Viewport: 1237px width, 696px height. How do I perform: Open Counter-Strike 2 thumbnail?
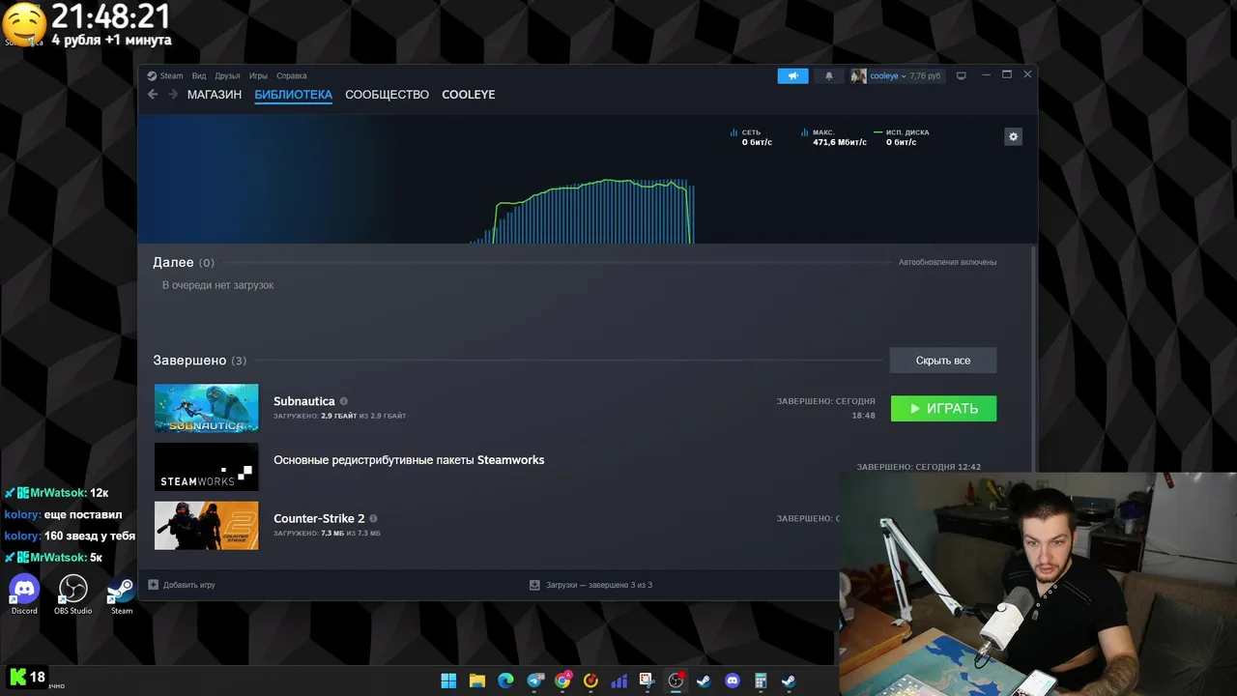(x=207, y=525)
